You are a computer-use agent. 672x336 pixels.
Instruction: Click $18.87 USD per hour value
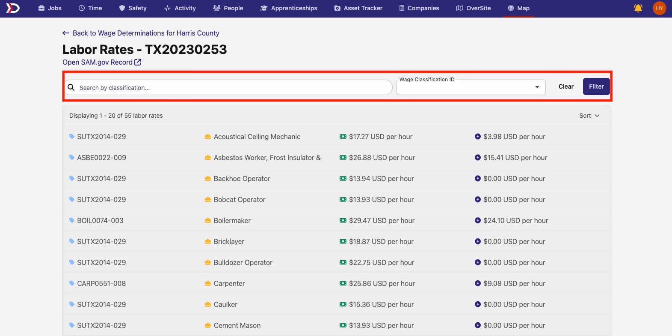(382, 241)
